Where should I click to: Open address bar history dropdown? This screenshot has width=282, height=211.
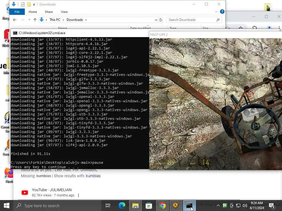tap(156, 20)
